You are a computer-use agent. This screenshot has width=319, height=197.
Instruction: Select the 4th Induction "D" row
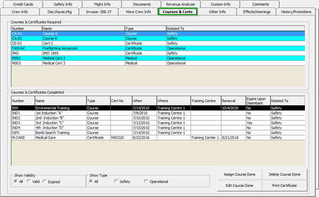[158, 128]
